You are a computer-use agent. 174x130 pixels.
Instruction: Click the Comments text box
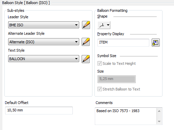[x=126, y=116]
